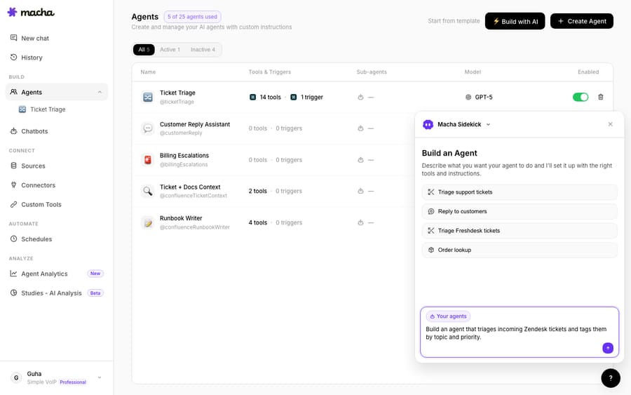Screen dimensions: 631x395
Task: Click the Start from template link
Action: (454, 21)
